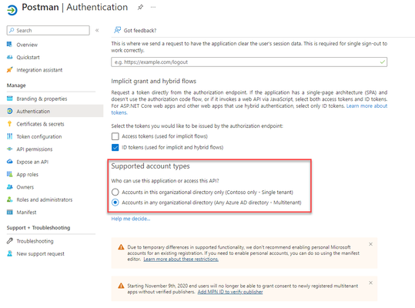This screenshot has width=415, height=308.
Task: Click the Got feedback icon
Action: [117, 30]
